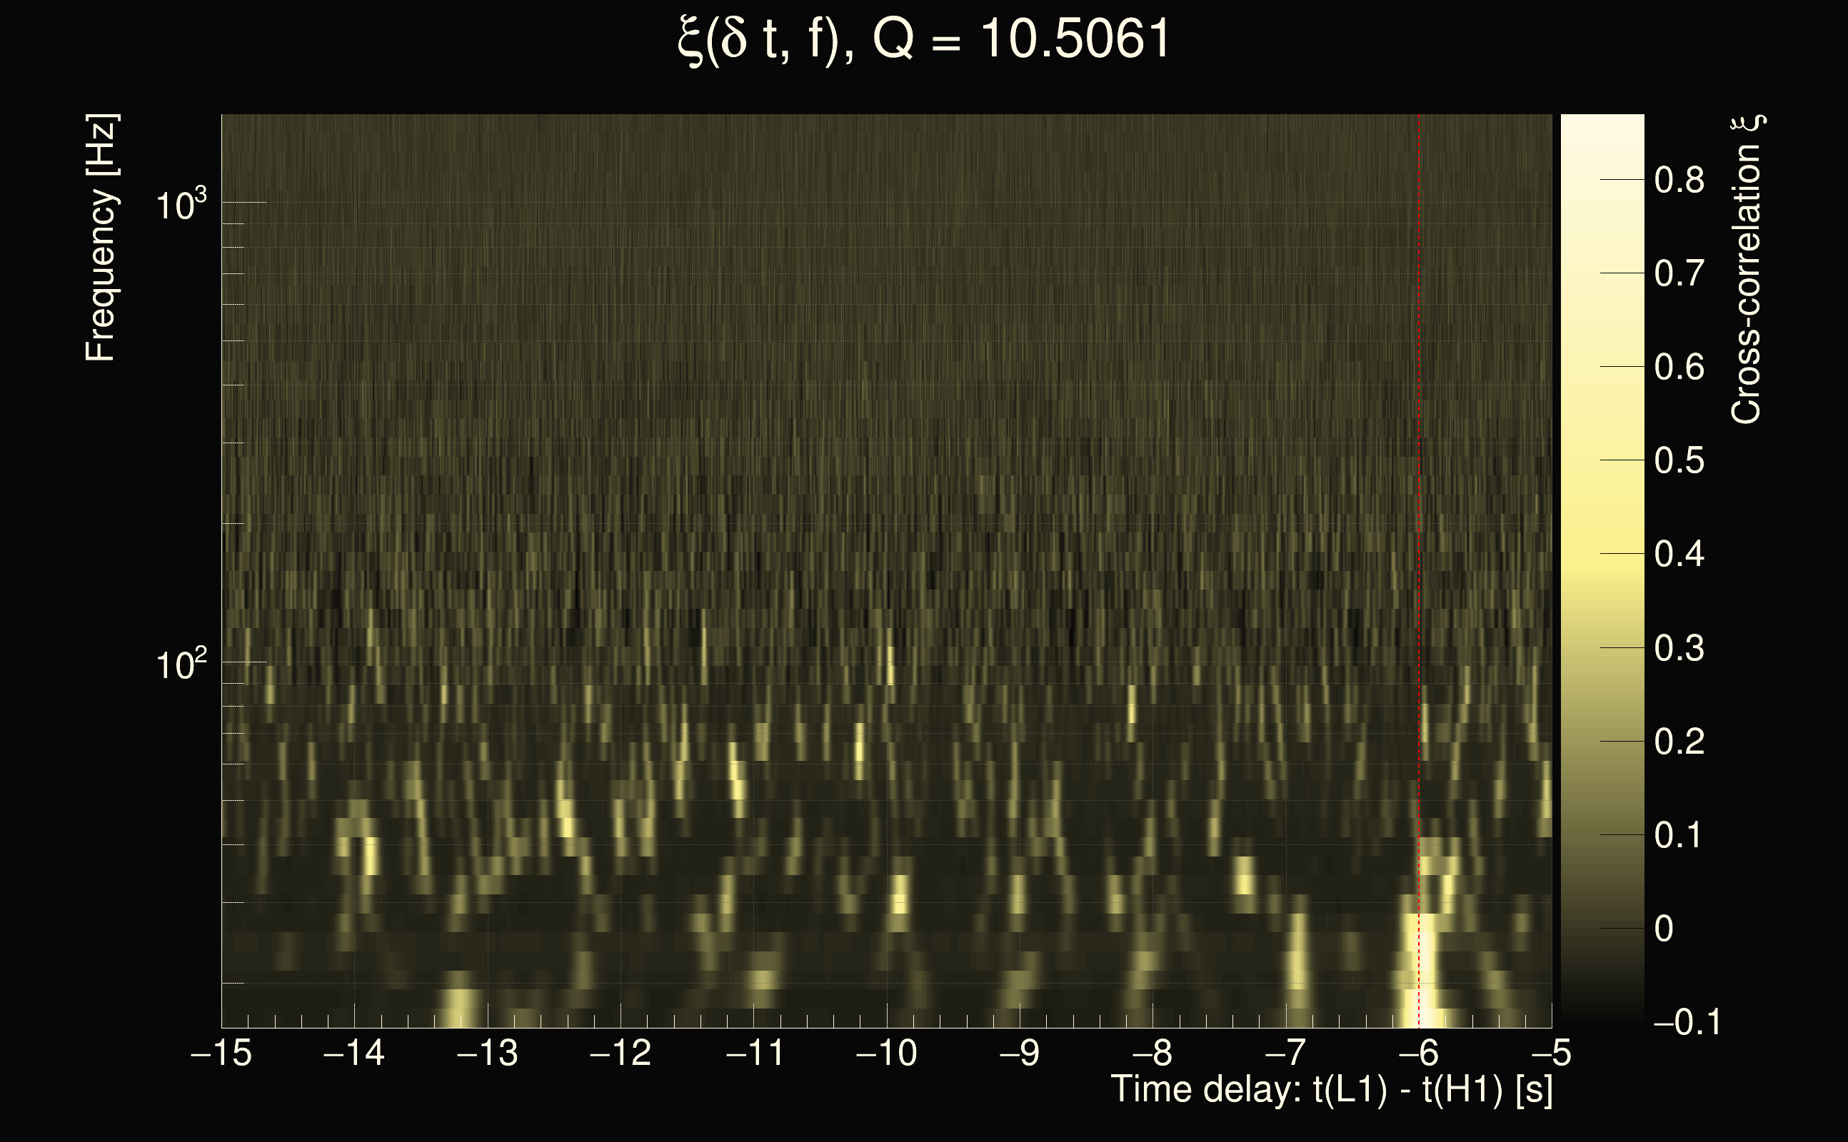Click the -10 x-axis tick label
The height and width of the screenshot is (1142, 1848).
point(886,1053)
